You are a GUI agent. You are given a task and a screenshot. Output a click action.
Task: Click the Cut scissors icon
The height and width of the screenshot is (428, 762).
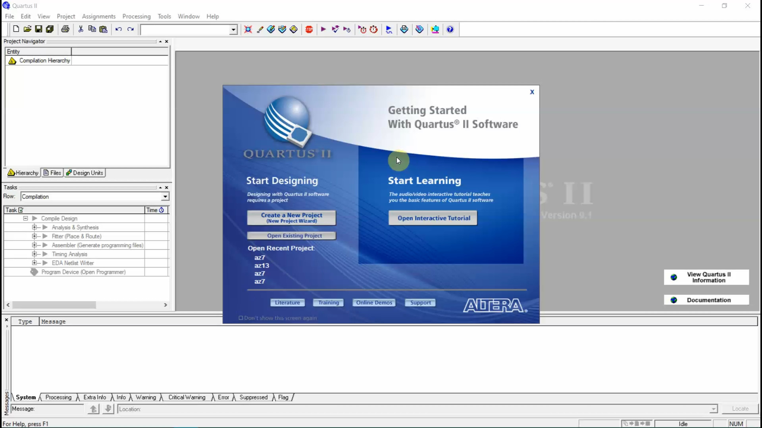coord(81,29)
